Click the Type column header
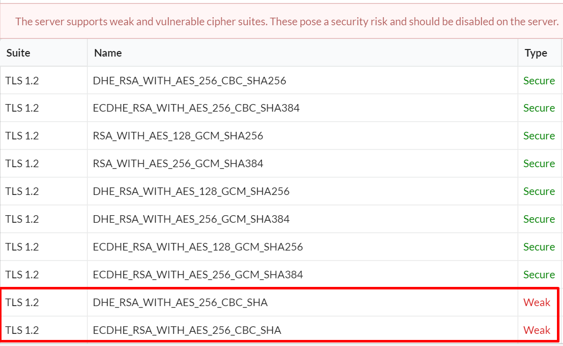The width and height of the screenshot is (563, 346). [536, 53]
